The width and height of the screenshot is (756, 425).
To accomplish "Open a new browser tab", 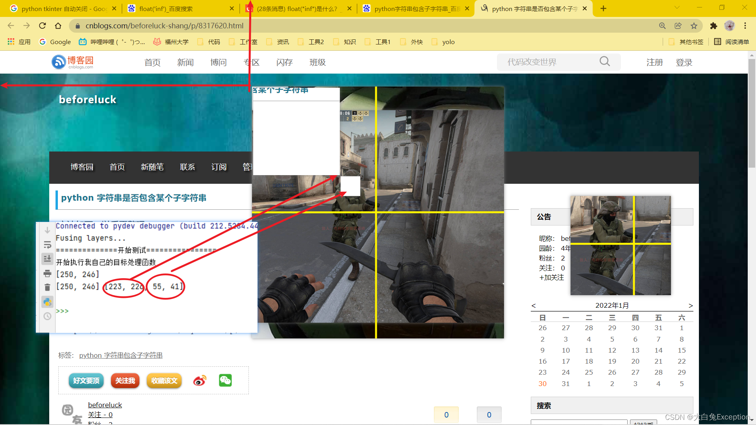I will click(x=603, y=8).
